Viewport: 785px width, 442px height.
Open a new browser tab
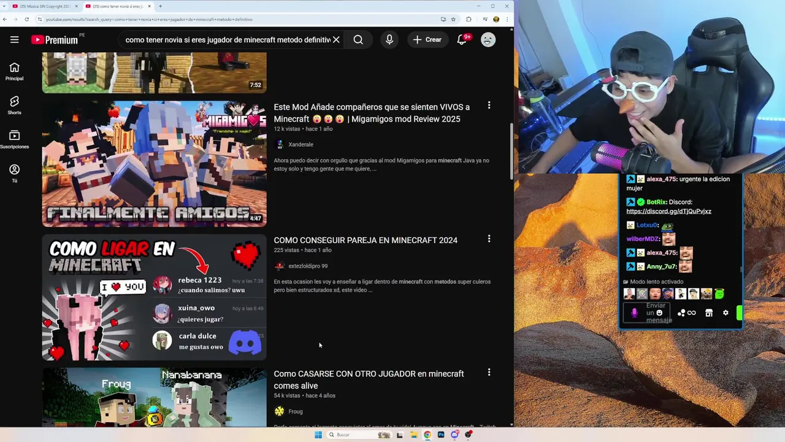160,6
